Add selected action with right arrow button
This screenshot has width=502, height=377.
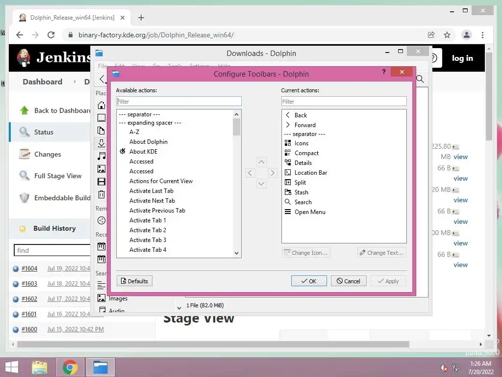pos(273,173)
